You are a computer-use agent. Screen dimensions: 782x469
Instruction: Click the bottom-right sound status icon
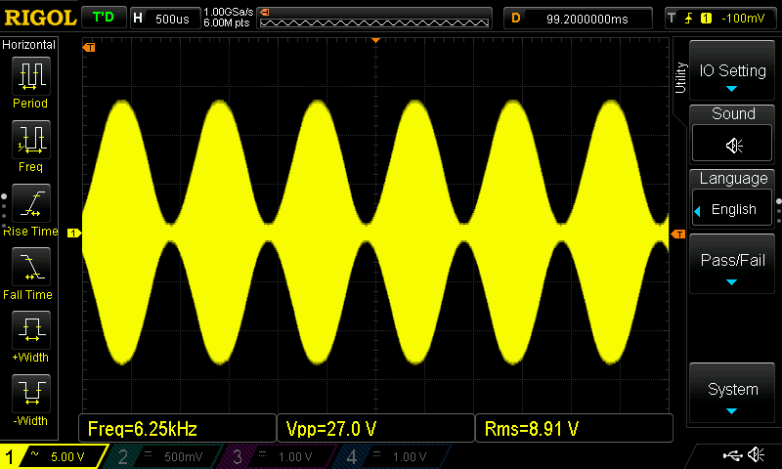click(x=756, y=454)
